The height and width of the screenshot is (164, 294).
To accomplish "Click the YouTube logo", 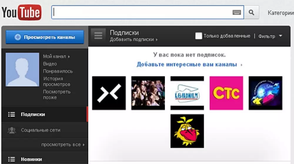I will [21, 13].
